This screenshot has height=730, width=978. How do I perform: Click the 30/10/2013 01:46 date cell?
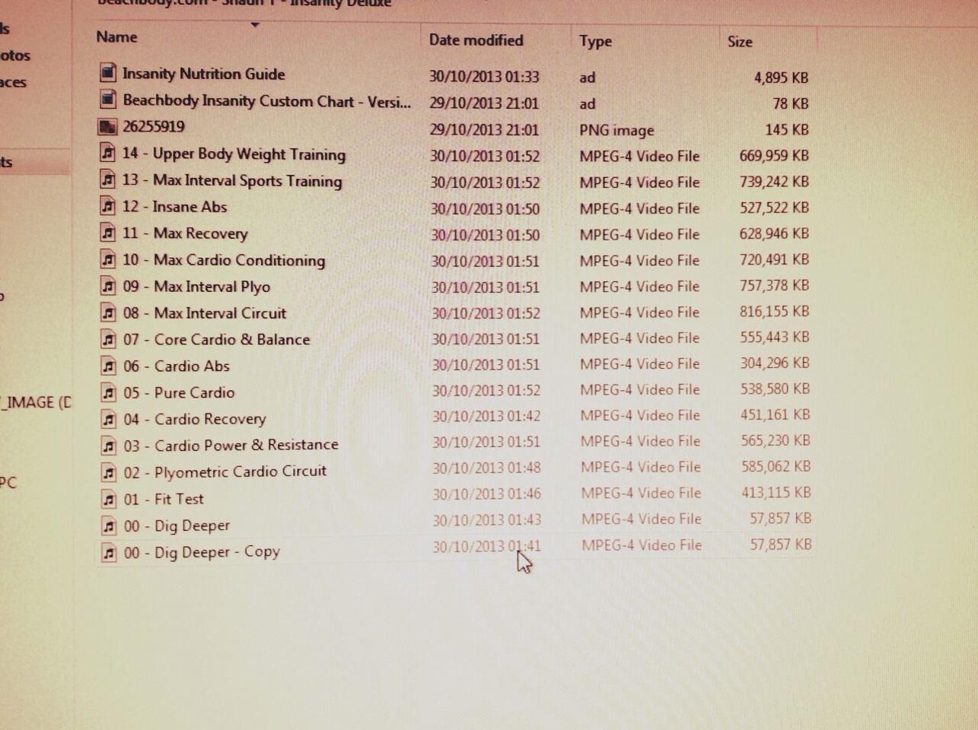487,494
